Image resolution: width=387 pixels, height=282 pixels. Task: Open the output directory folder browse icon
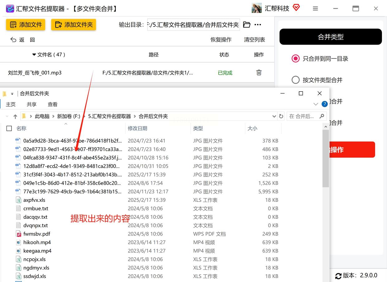(x=247, y=25)
